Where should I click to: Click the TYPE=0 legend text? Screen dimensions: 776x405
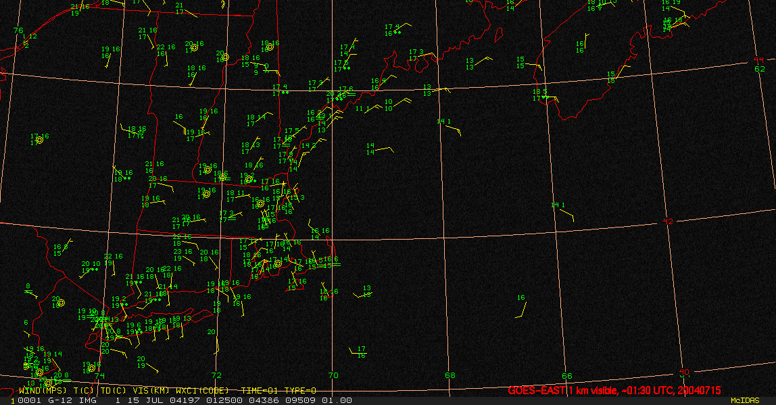tap(300, 391)
